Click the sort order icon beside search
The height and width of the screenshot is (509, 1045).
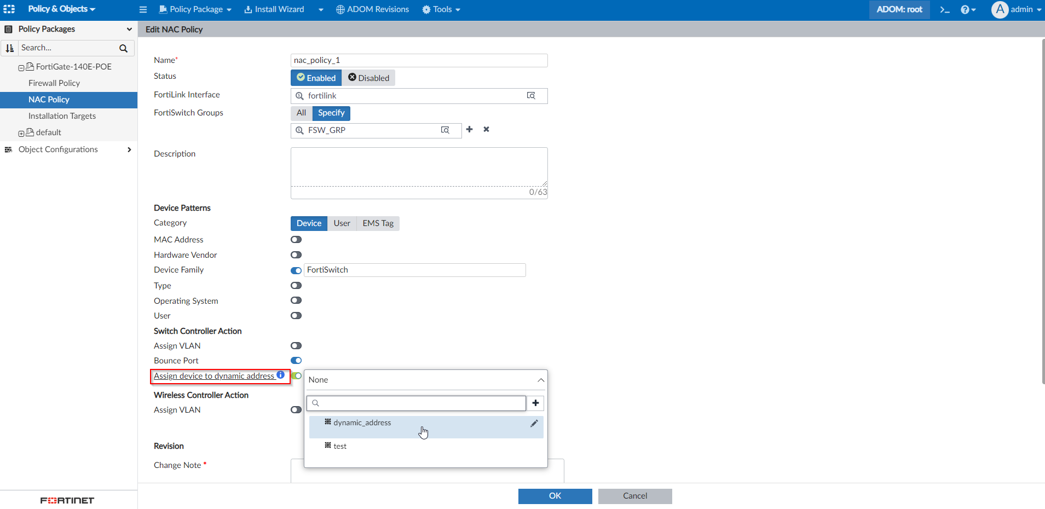[x=9, y=48]
